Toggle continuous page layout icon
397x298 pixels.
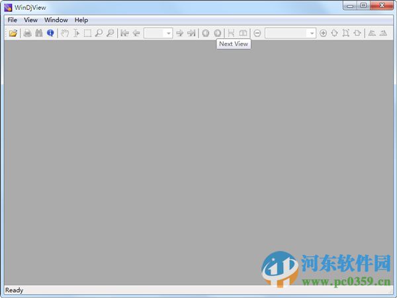tap(231, 33)
